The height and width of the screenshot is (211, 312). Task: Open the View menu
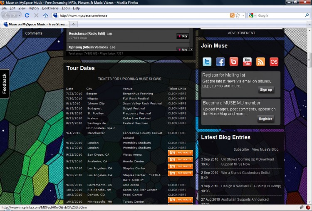22,8
